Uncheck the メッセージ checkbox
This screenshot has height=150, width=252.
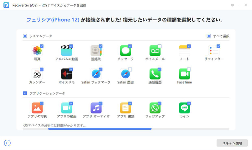[130, 46]
